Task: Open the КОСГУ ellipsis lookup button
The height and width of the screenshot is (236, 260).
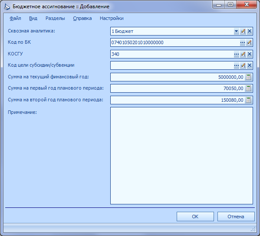Action: [236, 54]
